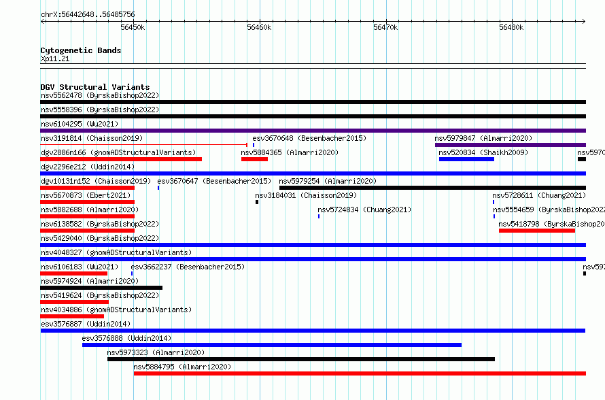The width and height of the screenshot is (605, 400).
Task: Click dgv2296e212 (Uddin2014) label
Action: click(88, 167)
